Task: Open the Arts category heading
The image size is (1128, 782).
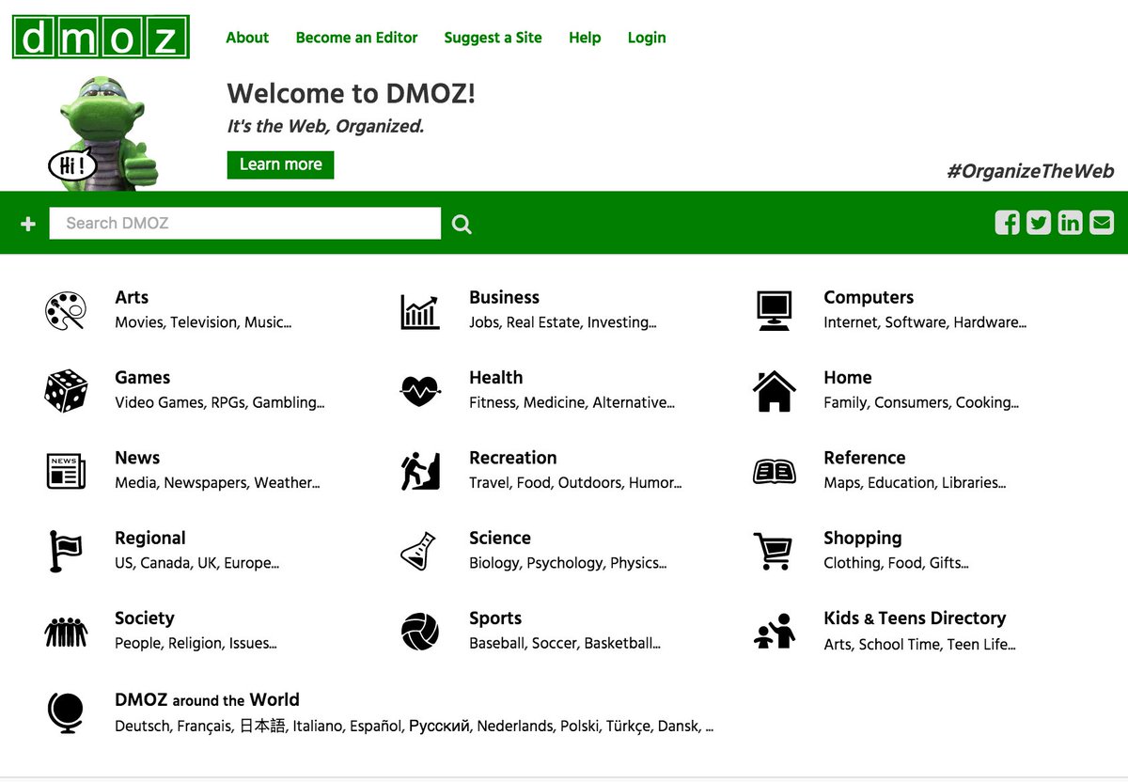Action: click(132, 297)
